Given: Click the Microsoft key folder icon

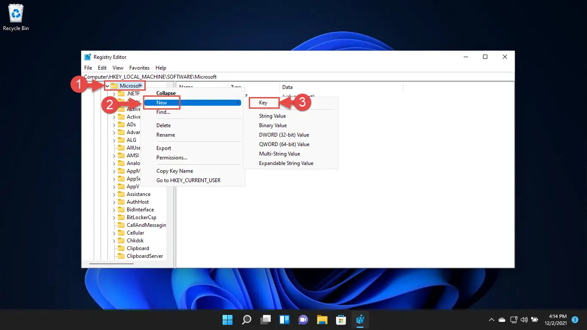Looking at the screenshot, I should click(114, 86).
